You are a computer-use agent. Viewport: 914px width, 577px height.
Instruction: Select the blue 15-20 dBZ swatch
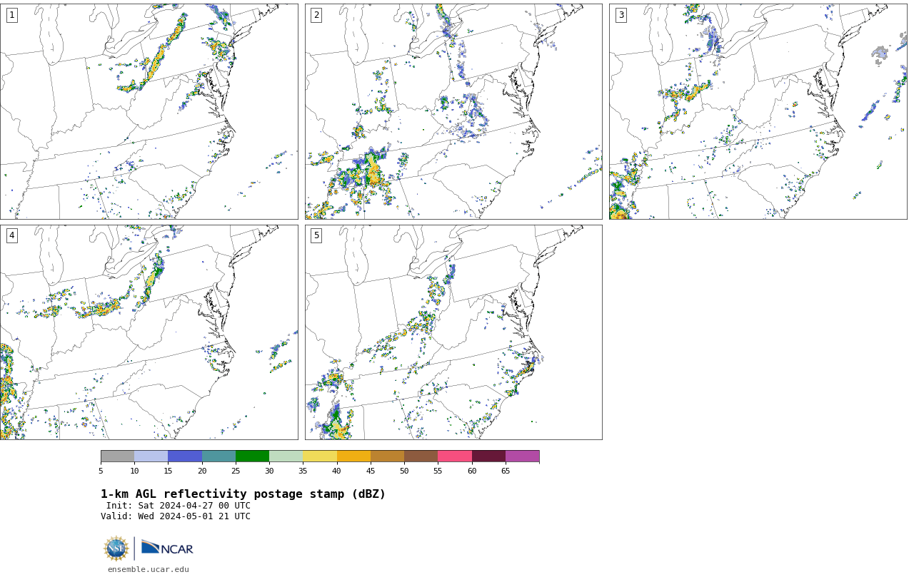pyautogui.click(x=185, y=456)
